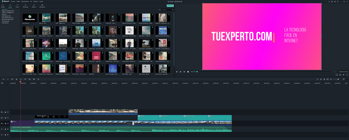
Task: Click the Undo arrow in timeline toolbar
Action: coord(3,79)
